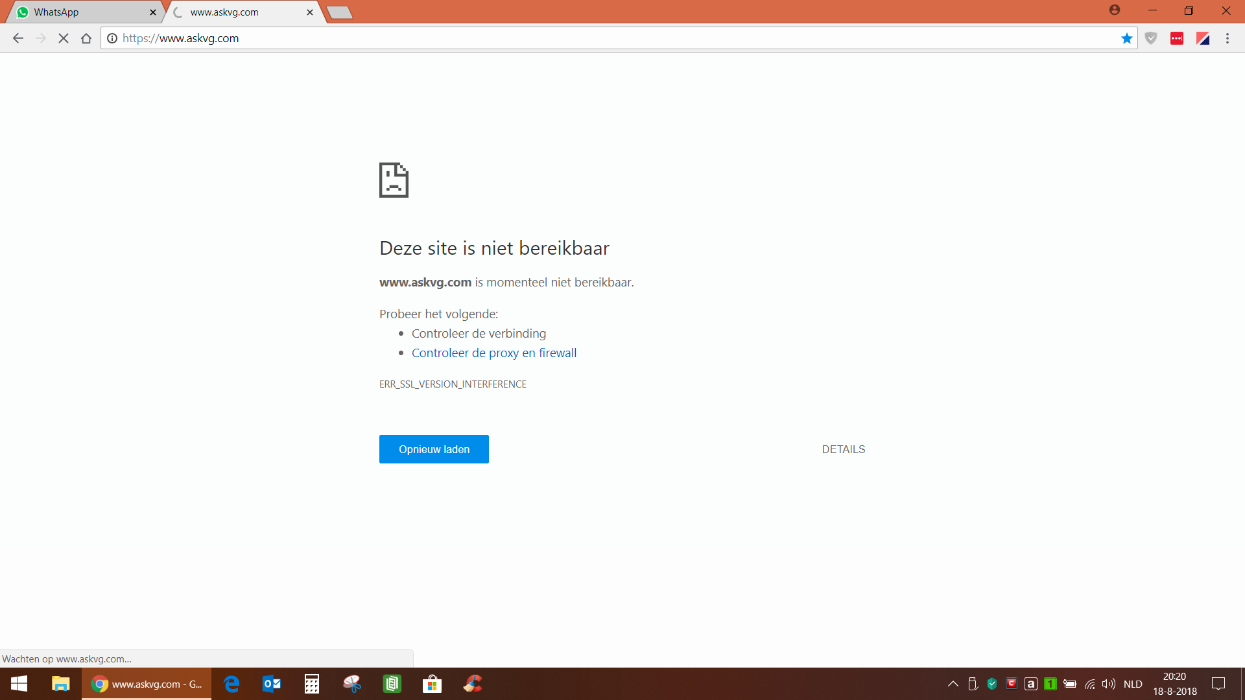Image resolution: width=1245 pixels, height=700 pixels.
Task: Expand DETAILS of the error
Action: 843,449
